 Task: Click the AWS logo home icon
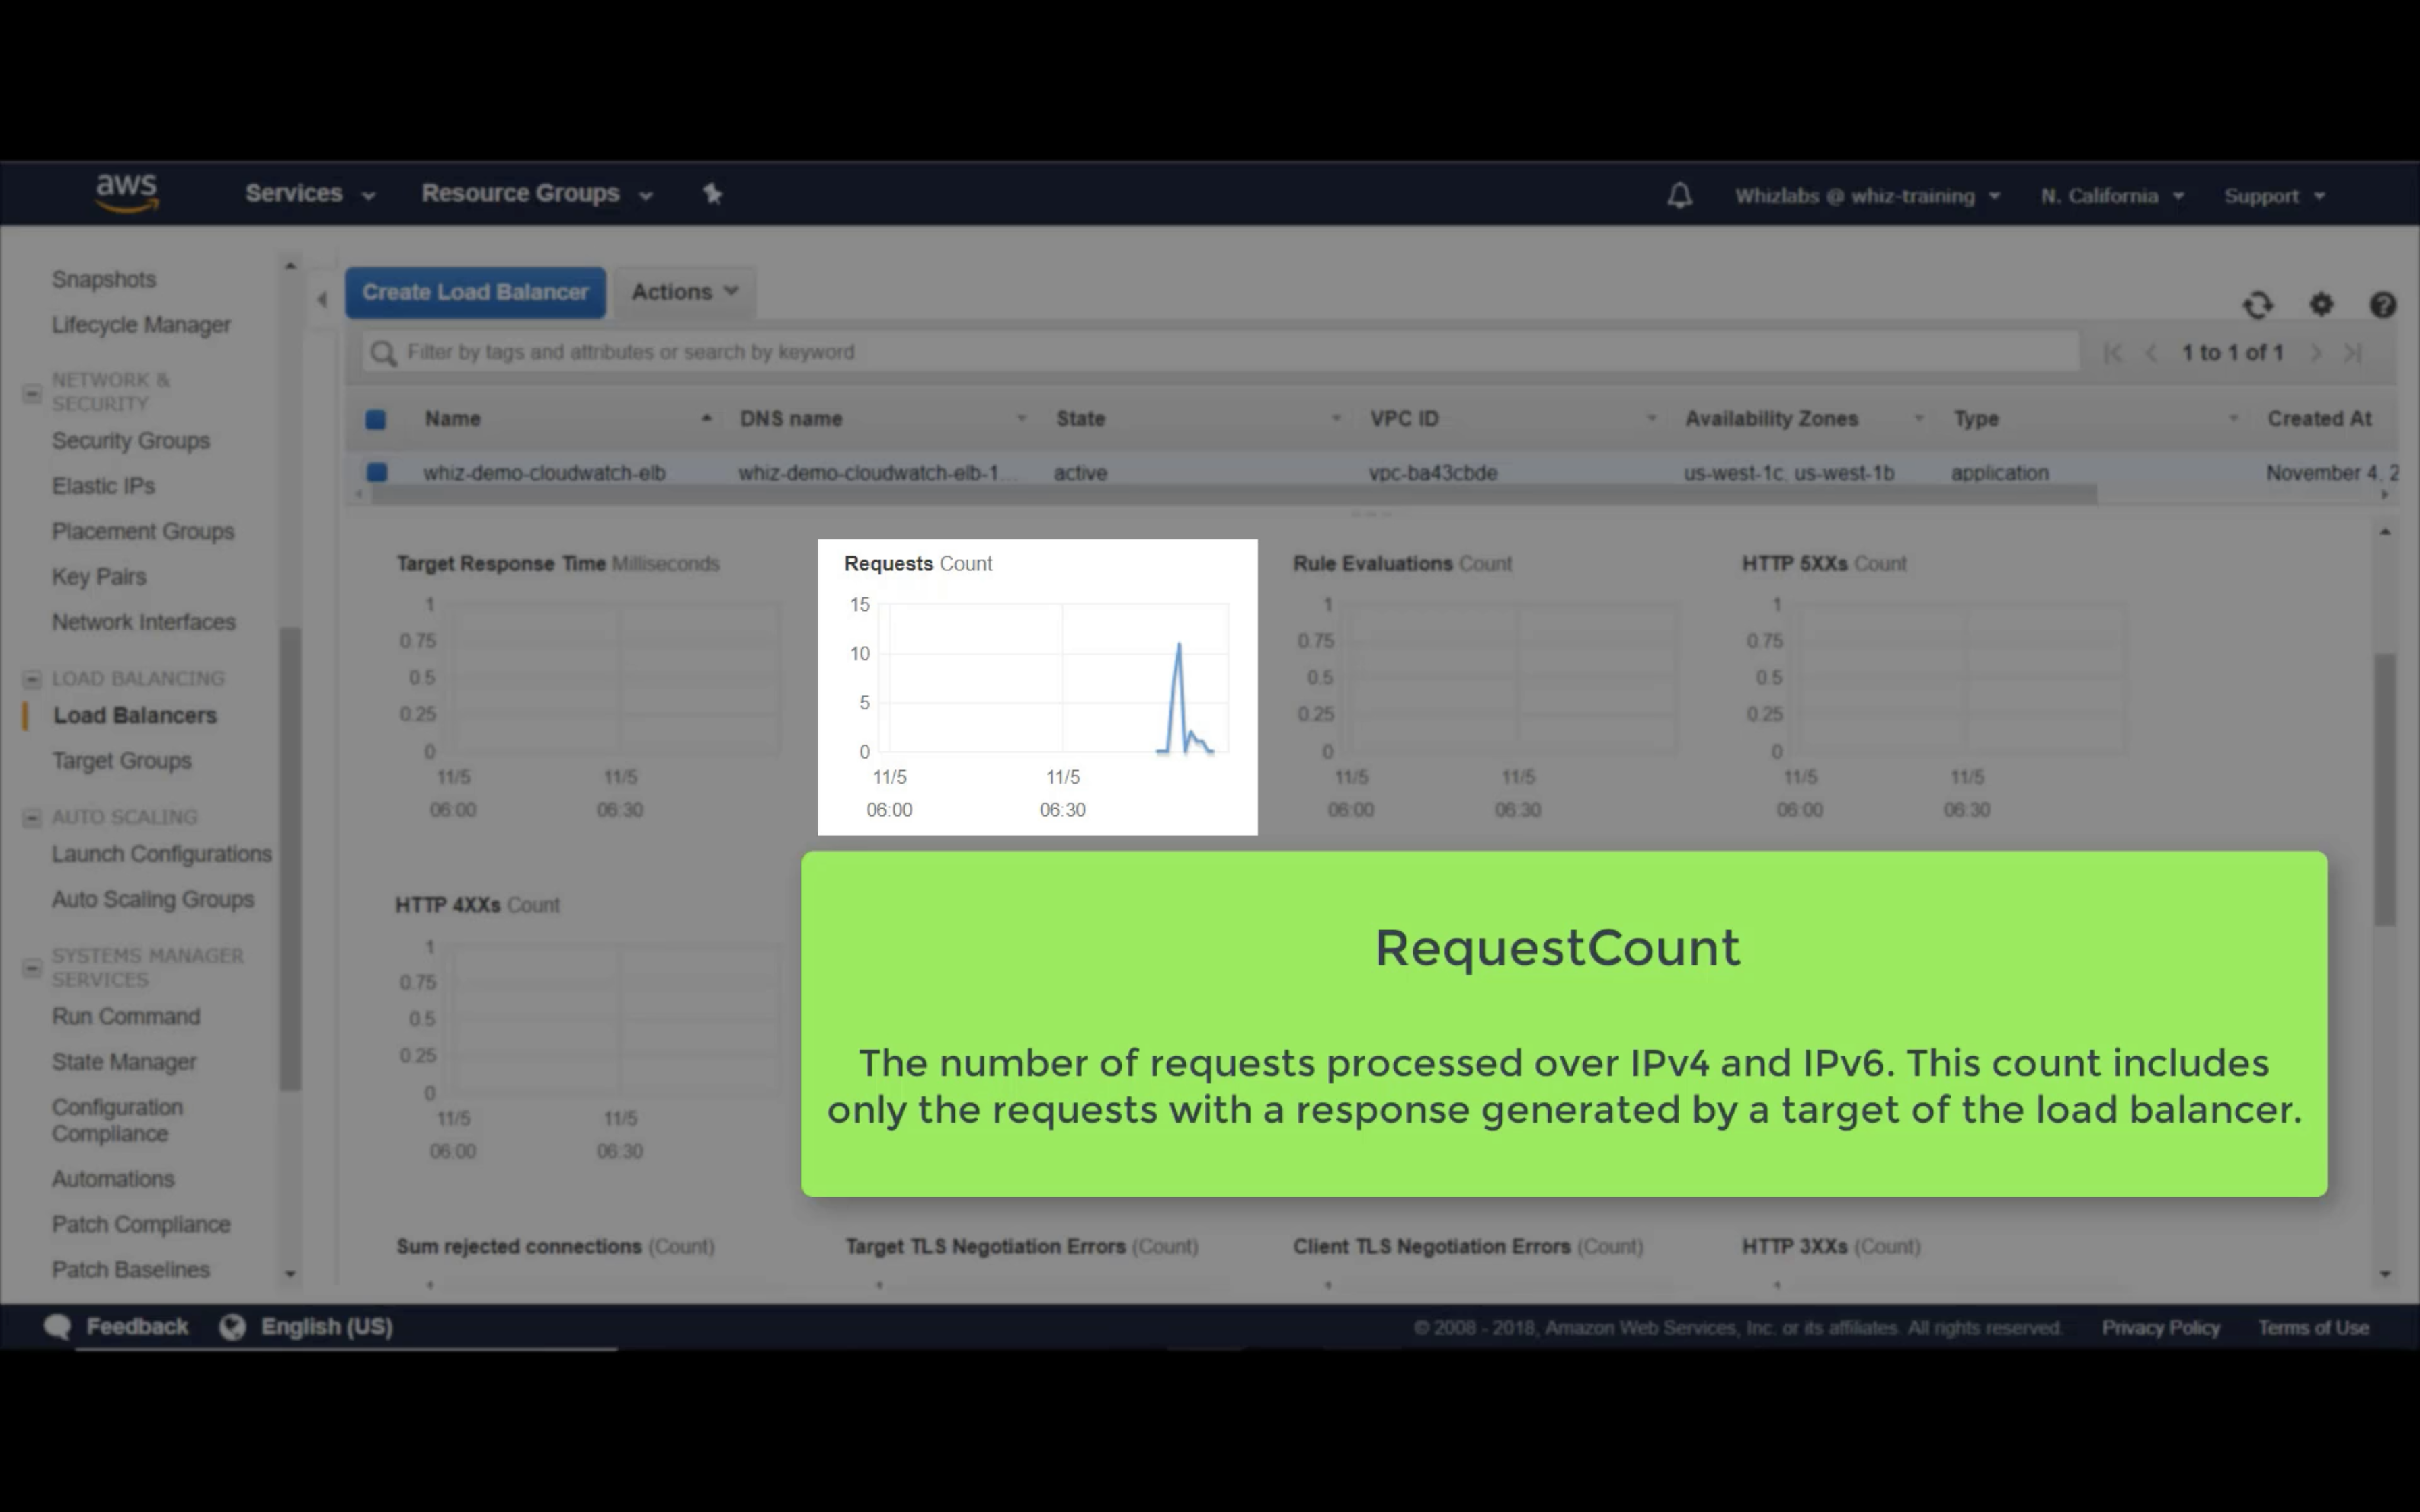[x=126, y=193]
